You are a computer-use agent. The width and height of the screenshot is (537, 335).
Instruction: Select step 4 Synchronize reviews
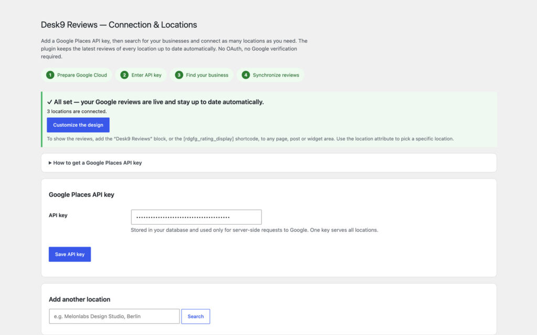pyautogui.click(x=271, y=75)
